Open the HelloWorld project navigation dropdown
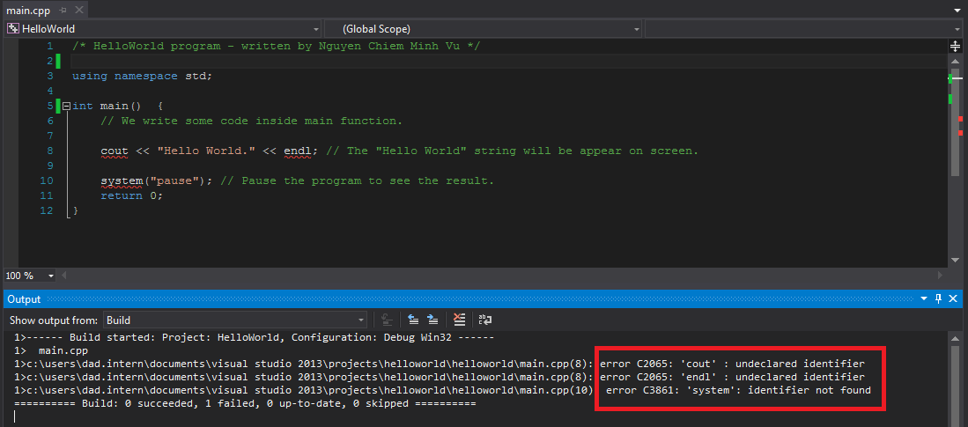Viewport: 968px width, 427px height. pos(163,29)
